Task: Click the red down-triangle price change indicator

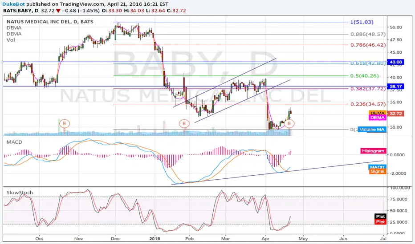Action: [x=58, y=11]
